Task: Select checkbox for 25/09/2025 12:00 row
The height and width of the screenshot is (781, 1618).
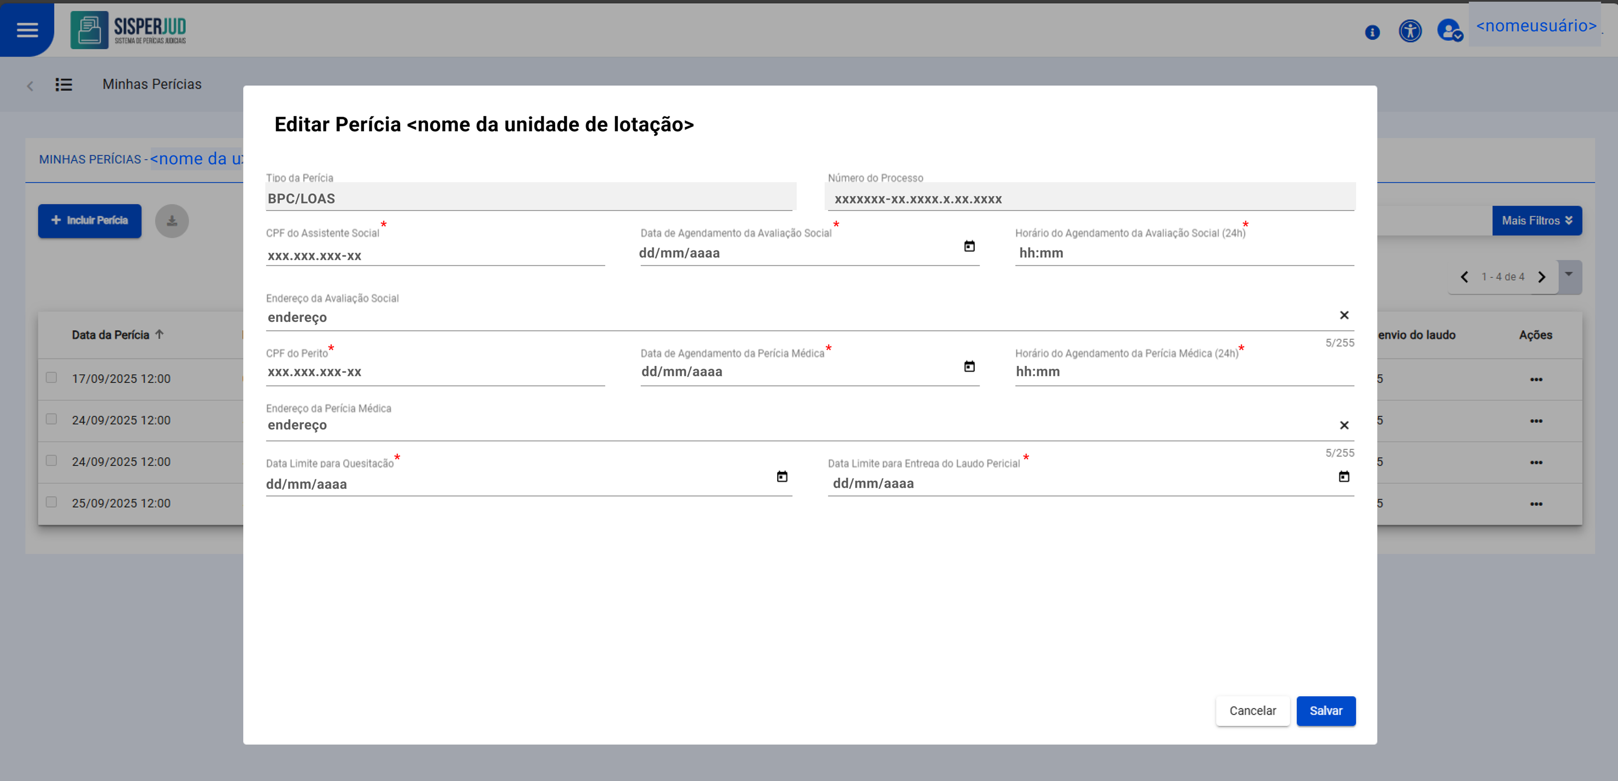Action: click(x=51, y=501)
